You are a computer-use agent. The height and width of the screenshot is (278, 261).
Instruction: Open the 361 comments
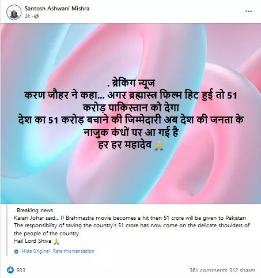click(208, 270)
